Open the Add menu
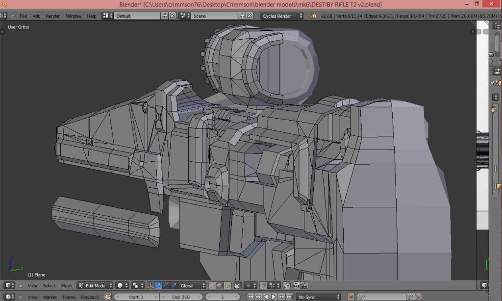The image size is (502, 301). [36, 16]
